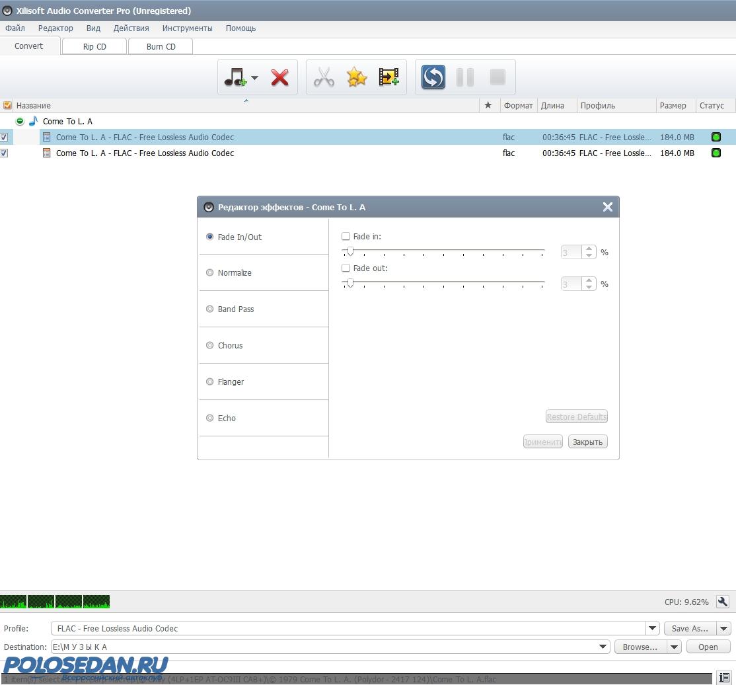Viewport: 736px width, 685px height.
Task: Click the add audio file icon
Action: (235, 77)
